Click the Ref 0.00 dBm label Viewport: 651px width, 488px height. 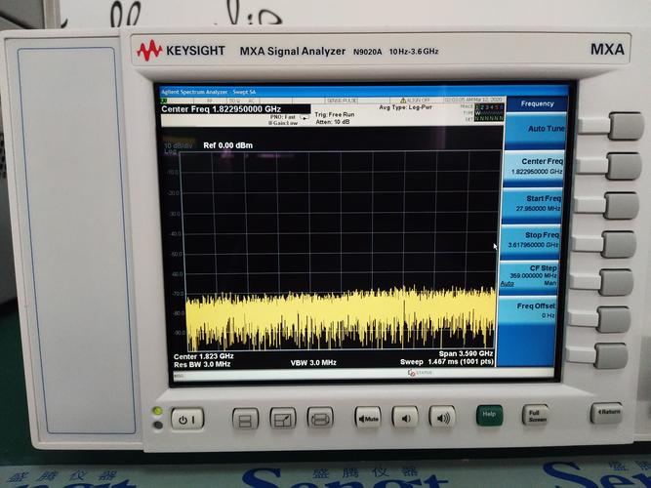228,145
